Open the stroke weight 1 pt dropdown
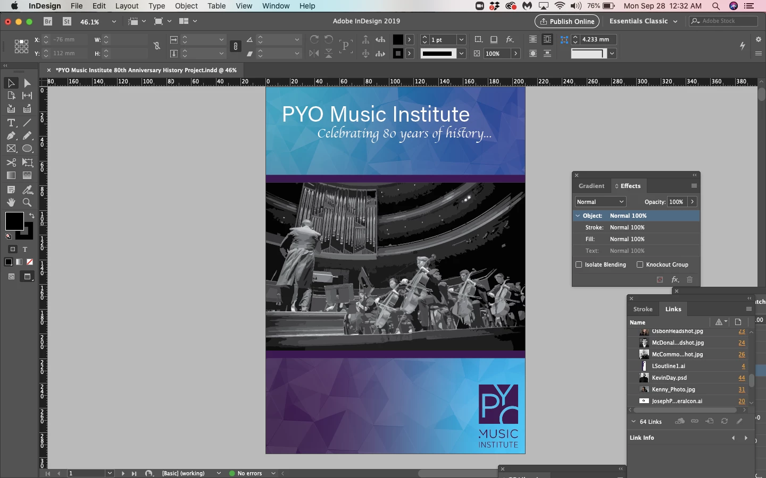The height and width of the screenshot is (478, 766). pos(461,40)
